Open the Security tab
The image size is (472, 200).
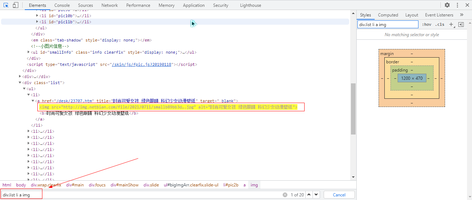pos(221,5)
